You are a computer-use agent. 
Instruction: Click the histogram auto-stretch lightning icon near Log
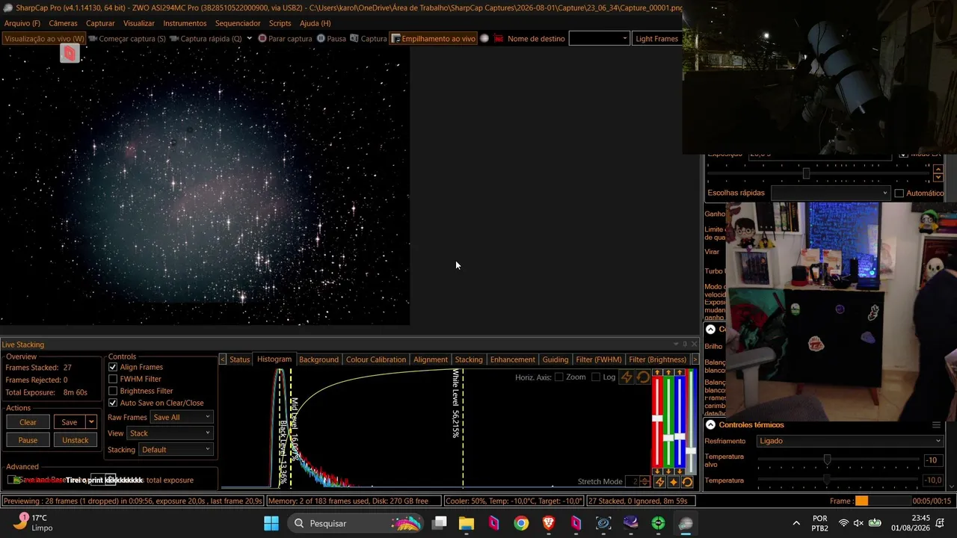pyautogui.click(x=627, y=377)
